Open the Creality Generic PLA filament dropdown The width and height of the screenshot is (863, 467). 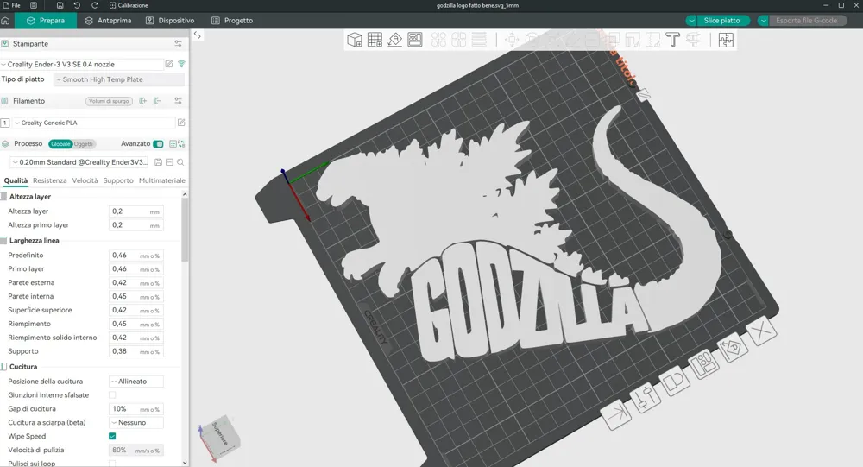point(93,123)
